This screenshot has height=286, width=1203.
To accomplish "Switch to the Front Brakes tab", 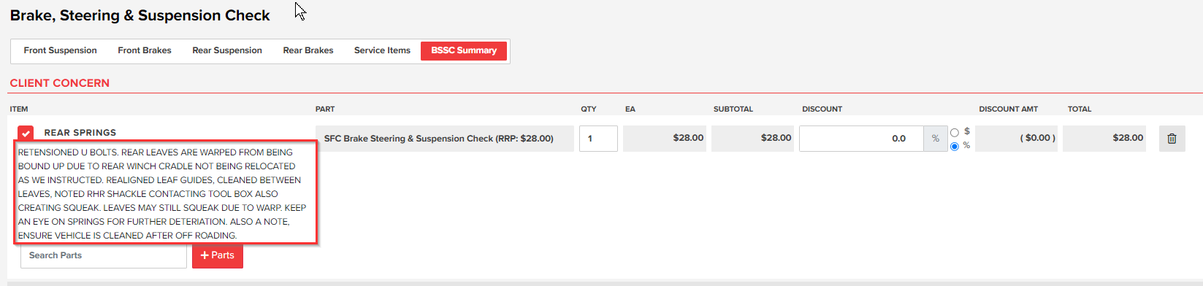I will pyautogui.click(x=145, y=50).
